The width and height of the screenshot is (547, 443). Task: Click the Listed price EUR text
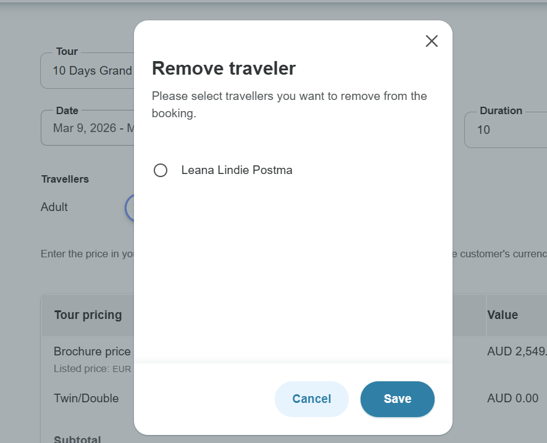tap(93, 369)
